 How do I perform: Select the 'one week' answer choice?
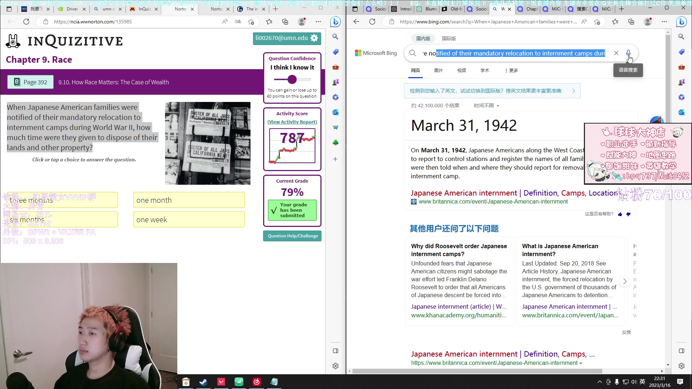189,219
